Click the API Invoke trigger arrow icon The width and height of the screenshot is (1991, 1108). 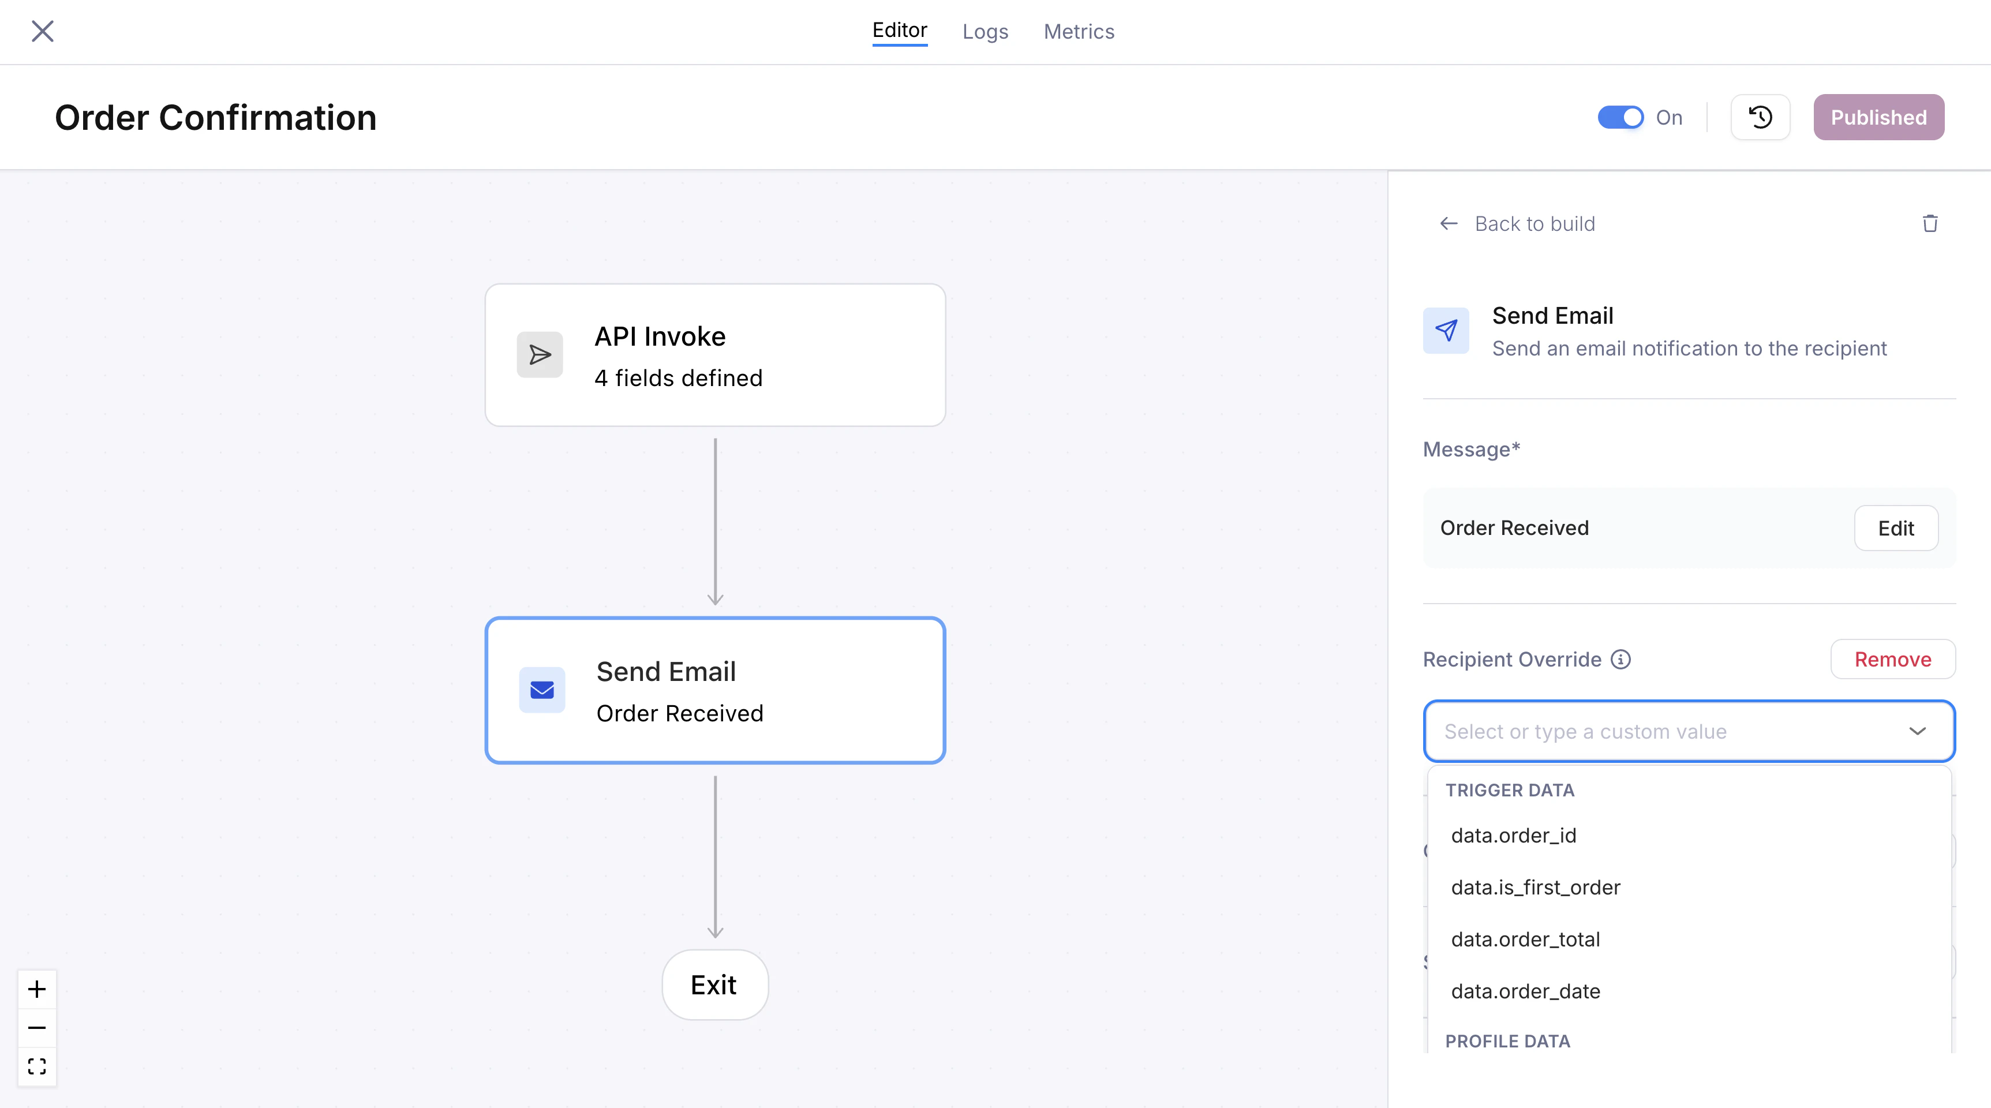click(540, 355)
